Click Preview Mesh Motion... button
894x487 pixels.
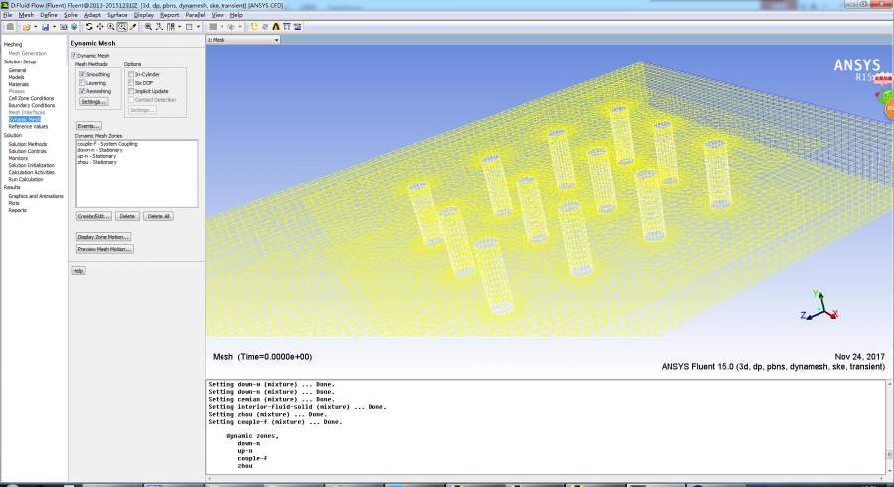(105, 249)
